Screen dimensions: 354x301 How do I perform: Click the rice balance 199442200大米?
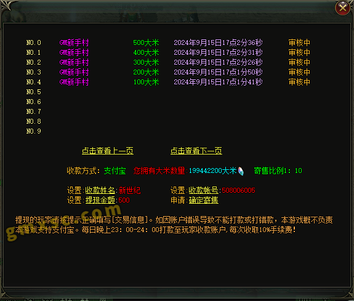coord(212,171)
